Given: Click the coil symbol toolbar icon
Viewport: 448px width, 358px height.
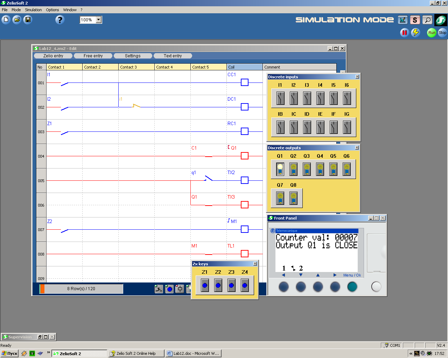Looking at the screenshot, I should [180, 289].
